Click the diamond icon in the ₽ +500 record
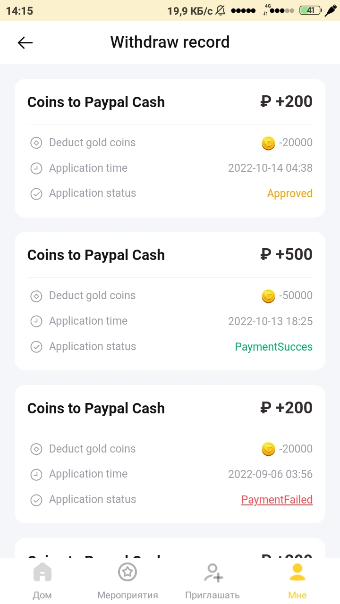Screen dimensions: 340x604 36,296
